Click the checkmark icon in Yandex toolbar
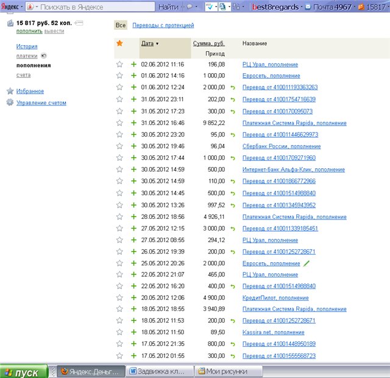Image resolution: width=390 pixels, height=378 pixels. [210, 7]
